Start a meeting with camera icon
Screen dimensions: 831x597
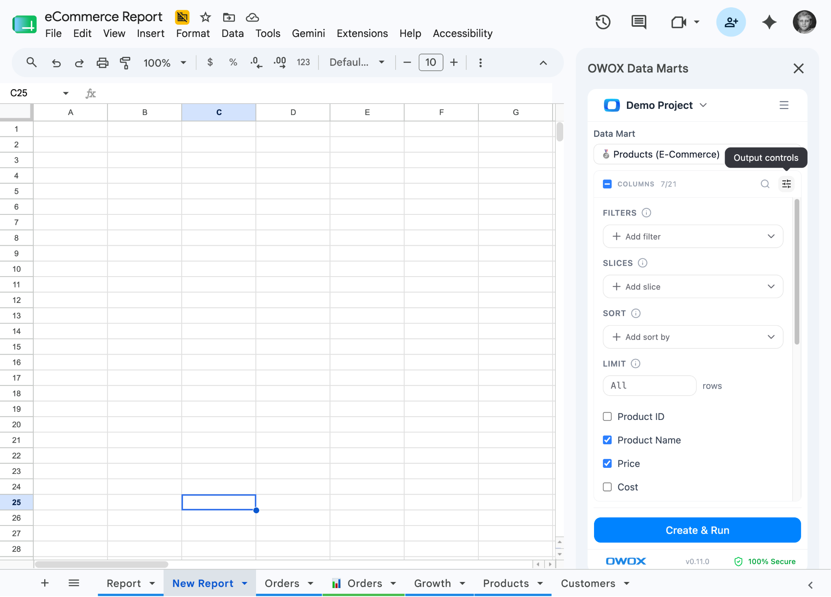[x=678, y=22]
